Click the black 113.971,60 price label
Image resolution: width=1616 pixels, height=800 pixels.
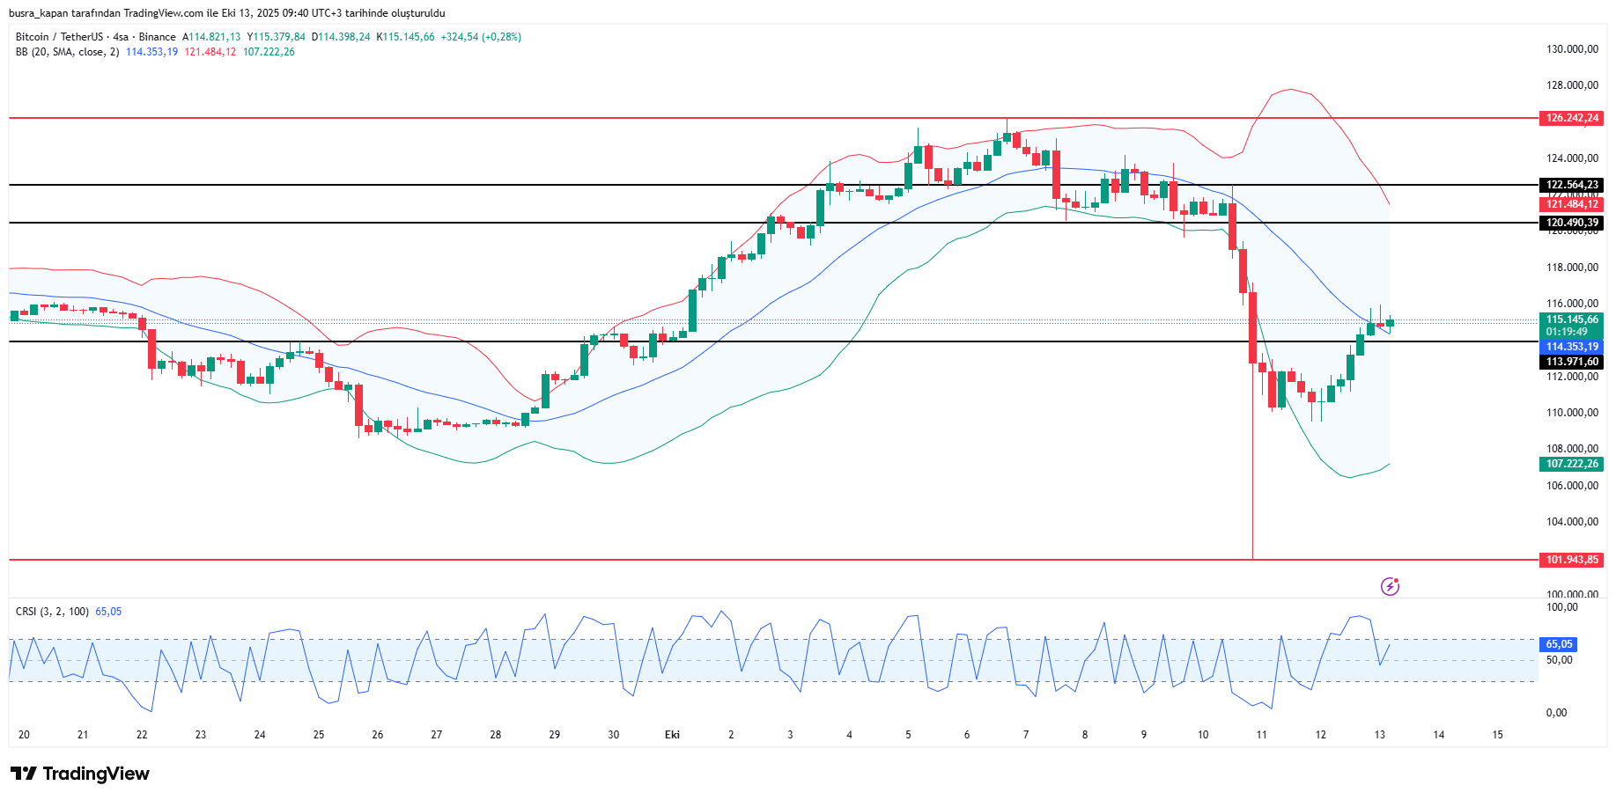[1572, 362]
